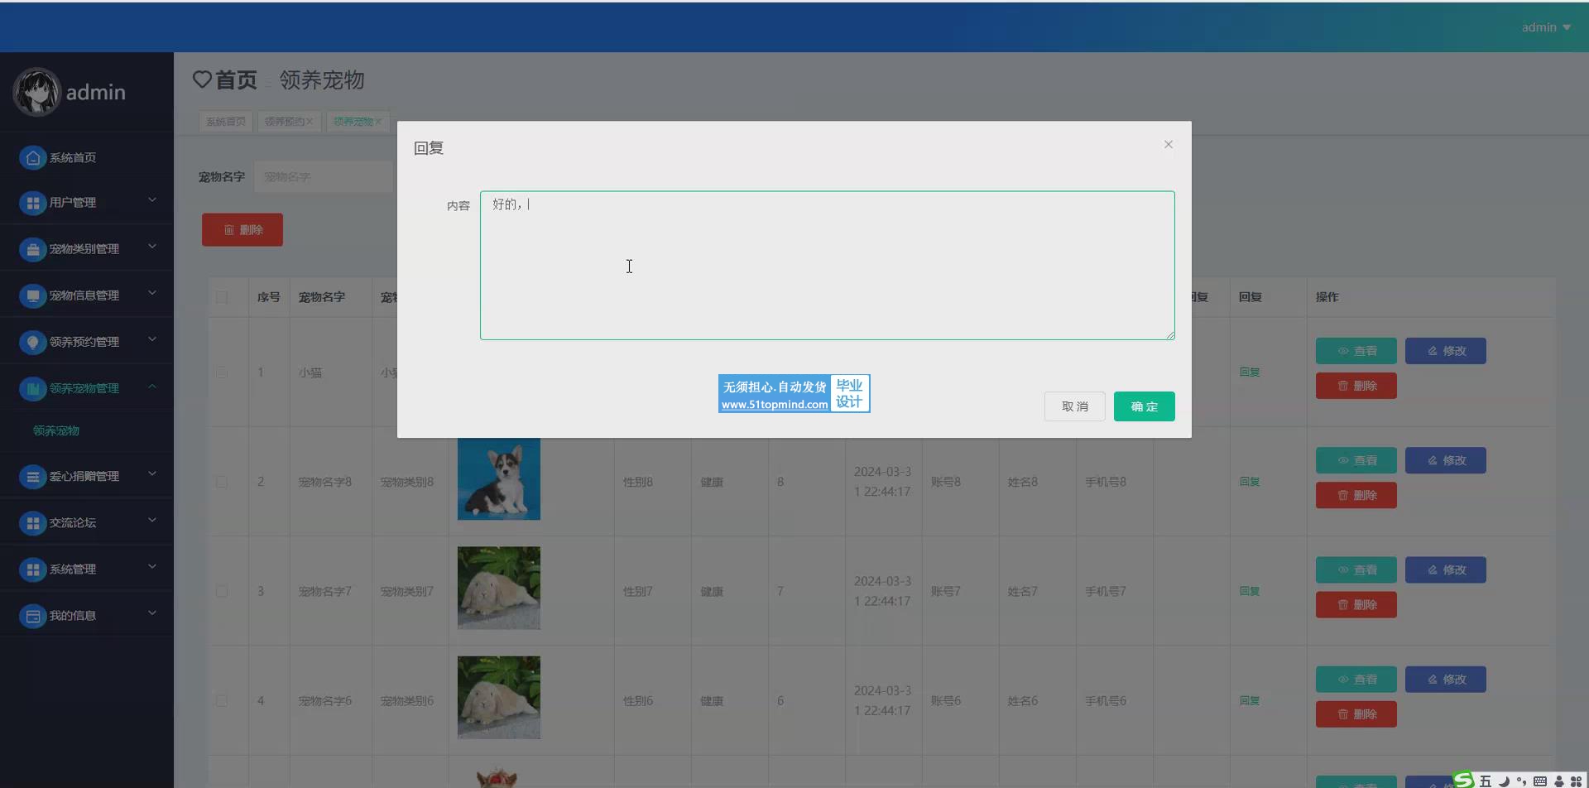Click 删除 for row 4 宠物名字6
1589x788 pixels.
tap(1356, 714)
